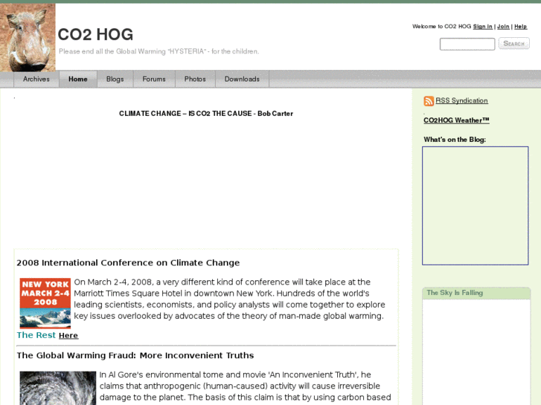
Task: Click the Join link
Action: click(x=503, y=27)
